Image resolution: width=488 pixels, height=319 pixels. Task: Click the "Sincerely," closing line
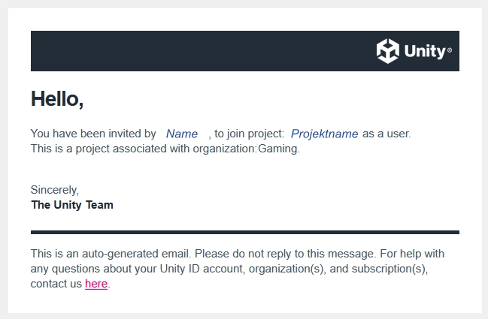[x=55, y=190]
